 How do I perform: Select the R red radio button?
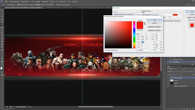pyautogui.click(x=137, y=42)
